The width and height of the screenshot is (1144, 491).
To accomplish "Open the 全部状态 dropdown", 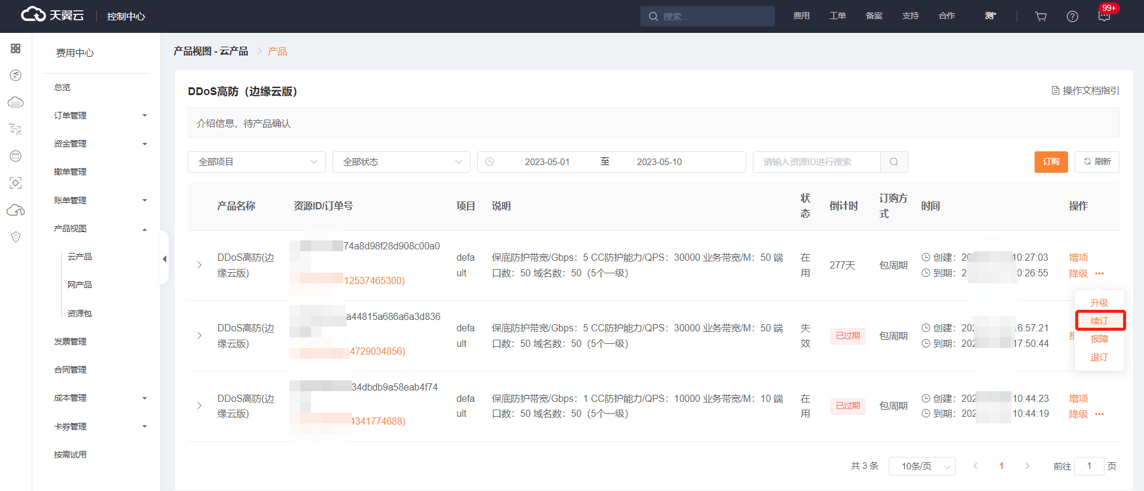I will pyautogui.click(x=401, y=162).
